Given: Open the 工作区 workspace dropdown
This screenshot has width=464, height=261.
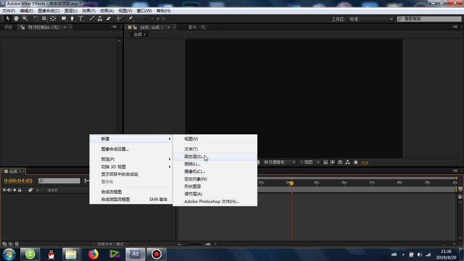Looking at the screenshot, I should pos(371,19).
